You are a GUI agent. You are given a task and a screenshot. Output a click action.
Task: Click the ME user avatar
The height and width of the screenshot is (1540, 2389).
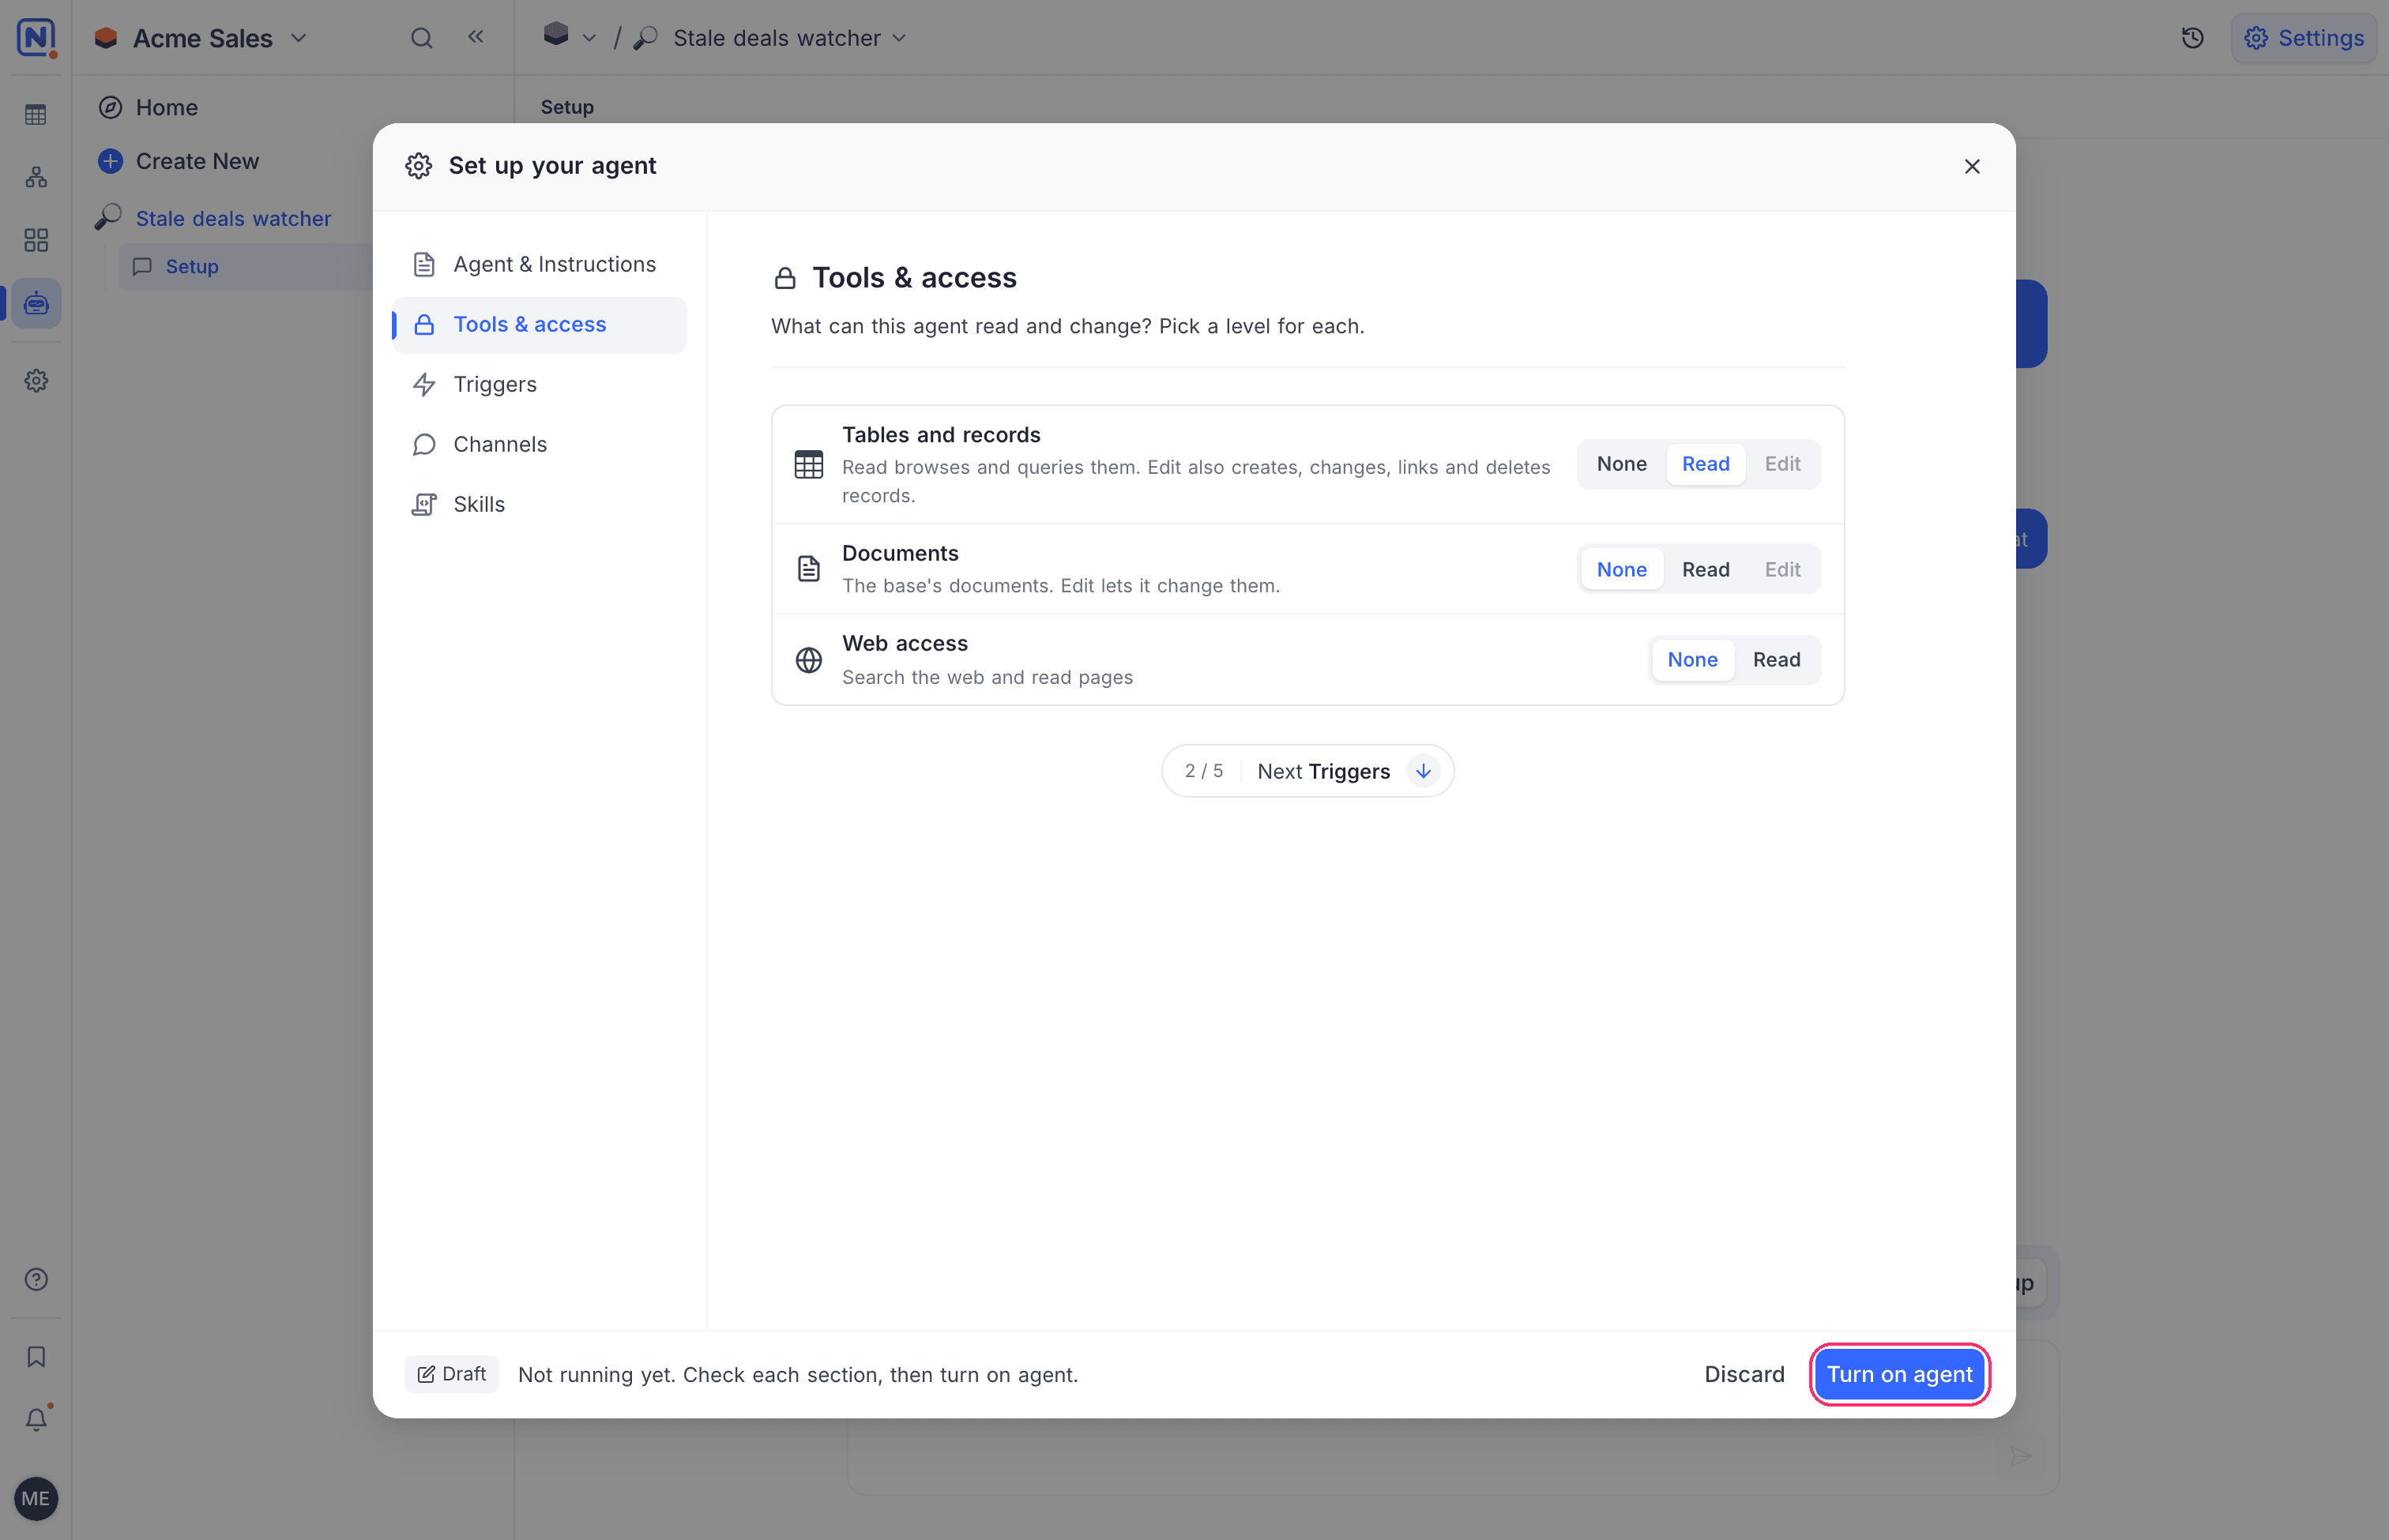click(x=36, y=1498)
